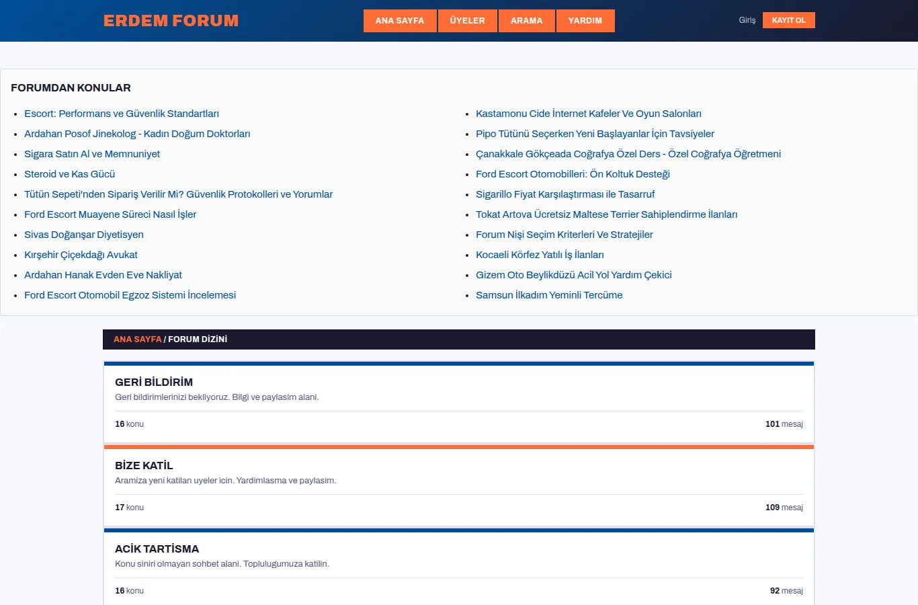Screen dimensions: 918x605
Task: Open Samsun İlkadım Yeminli Tercüme topic
Action: (549, 295)
